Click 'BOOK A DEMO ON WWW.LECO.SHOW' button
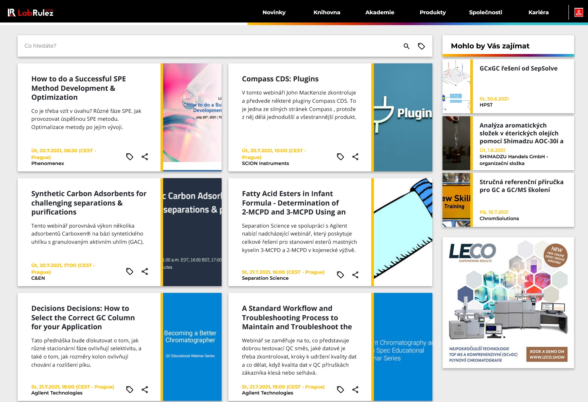The height and width of the screenshot is (402, 588). [547, 354]
